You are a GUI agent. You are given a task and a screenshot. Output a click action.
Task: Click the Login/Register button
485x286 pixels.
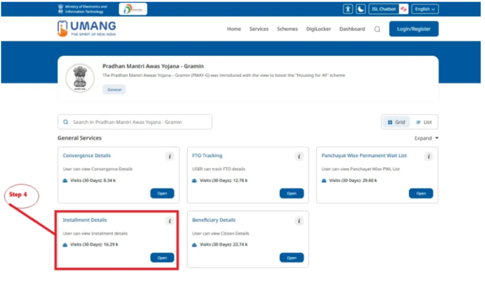(x=413, y=29)
